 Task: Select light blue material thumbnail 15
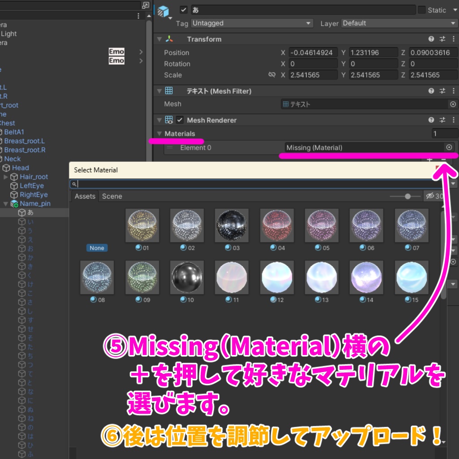point(411,277)
